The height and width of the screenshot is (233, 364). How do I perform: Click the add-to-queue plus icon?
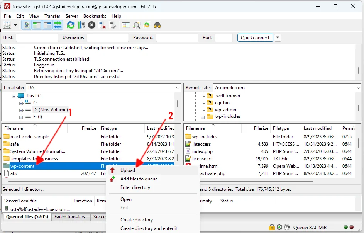click(112, 179)
